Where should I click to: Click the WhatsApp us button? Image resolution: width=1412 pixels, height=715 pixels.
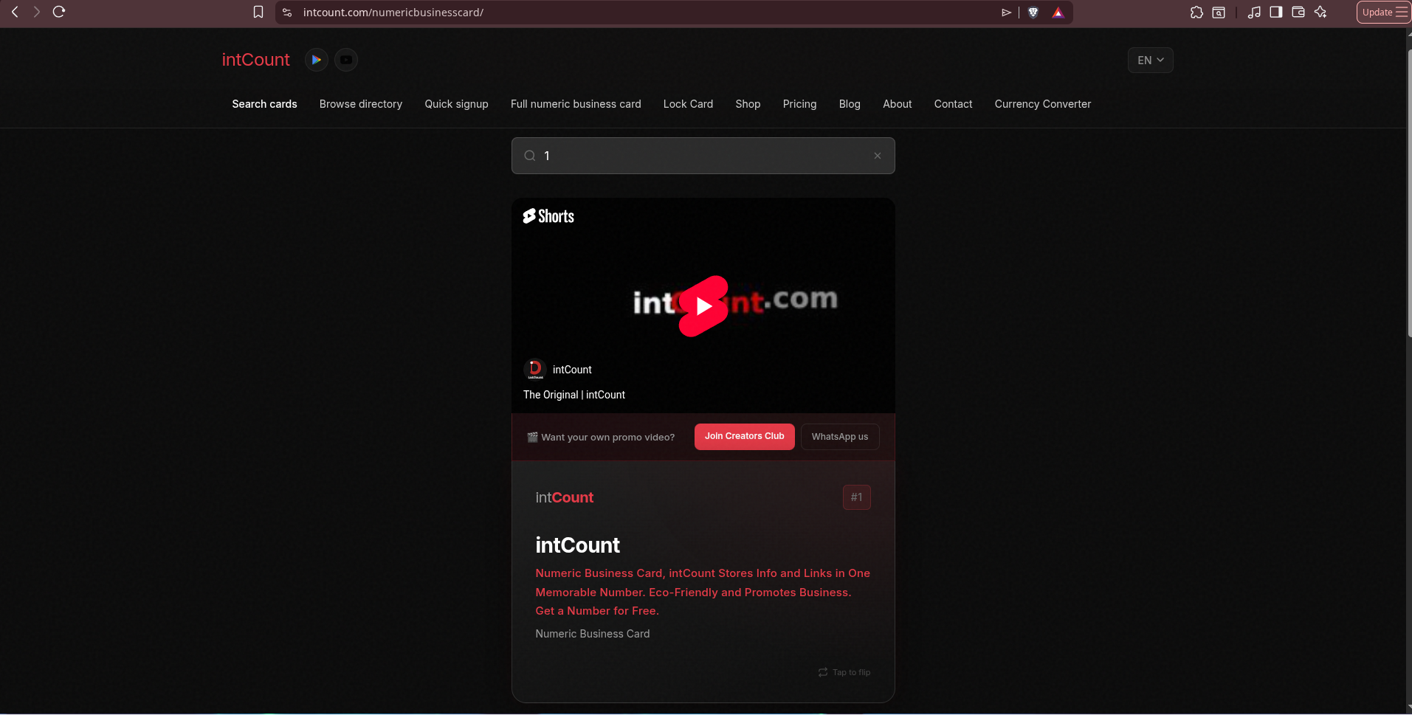pos(840,437)
